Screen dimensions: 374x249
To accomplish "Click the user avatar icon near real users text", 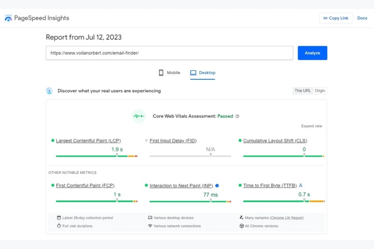I will pyautogui.click(x=49, y=90).
